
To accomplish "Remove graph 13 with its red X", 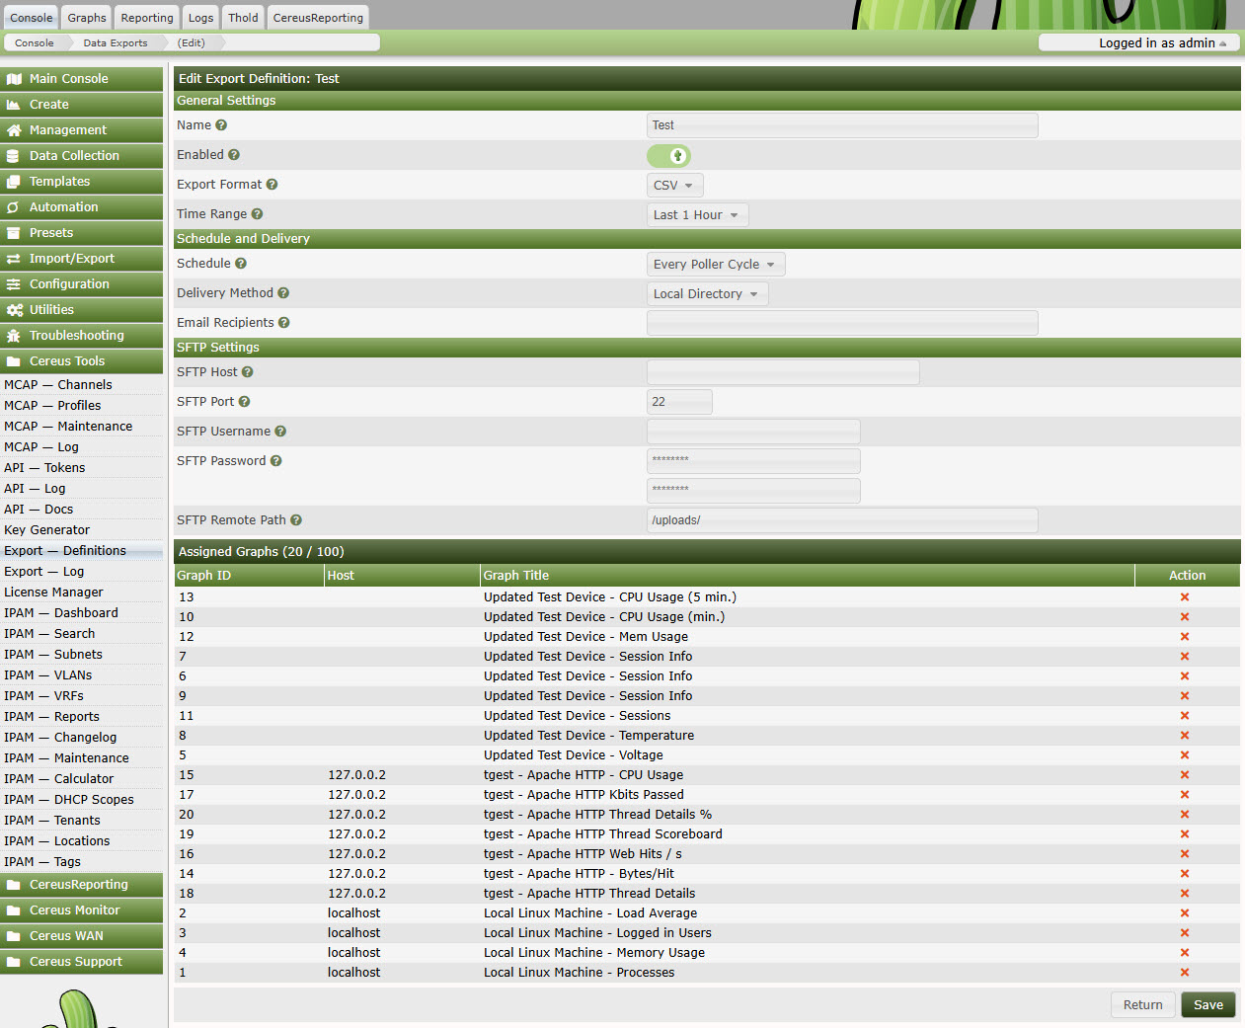I will [1184, 596].
